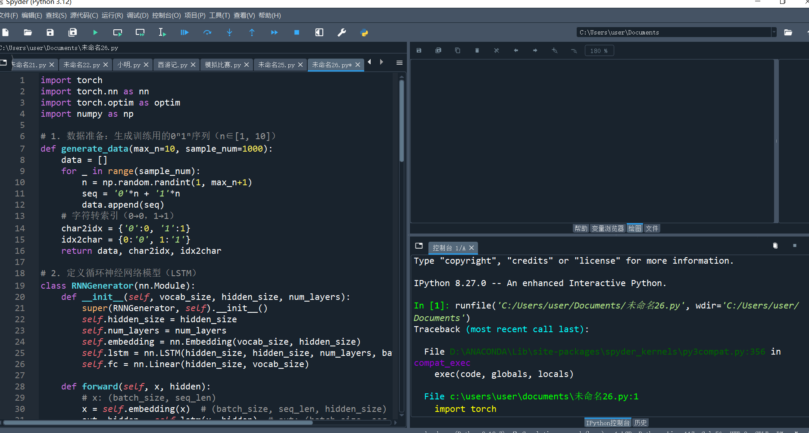Close the 未命名22.py tab
The image size is (809, 433).
[x=106, y=65]
